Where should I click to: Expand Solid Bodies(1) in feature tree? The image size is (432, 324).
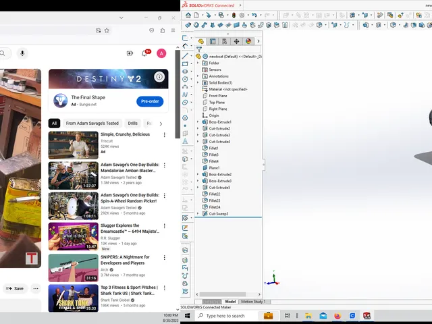(198, 82)
